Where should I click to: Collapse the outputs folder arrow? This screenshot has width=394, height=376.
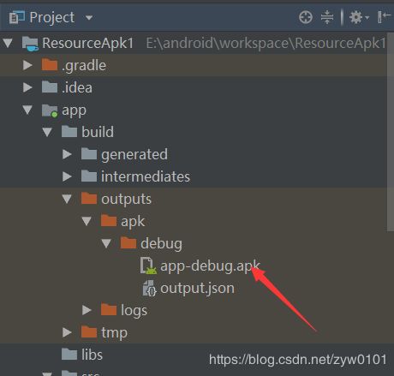point(67,199)
